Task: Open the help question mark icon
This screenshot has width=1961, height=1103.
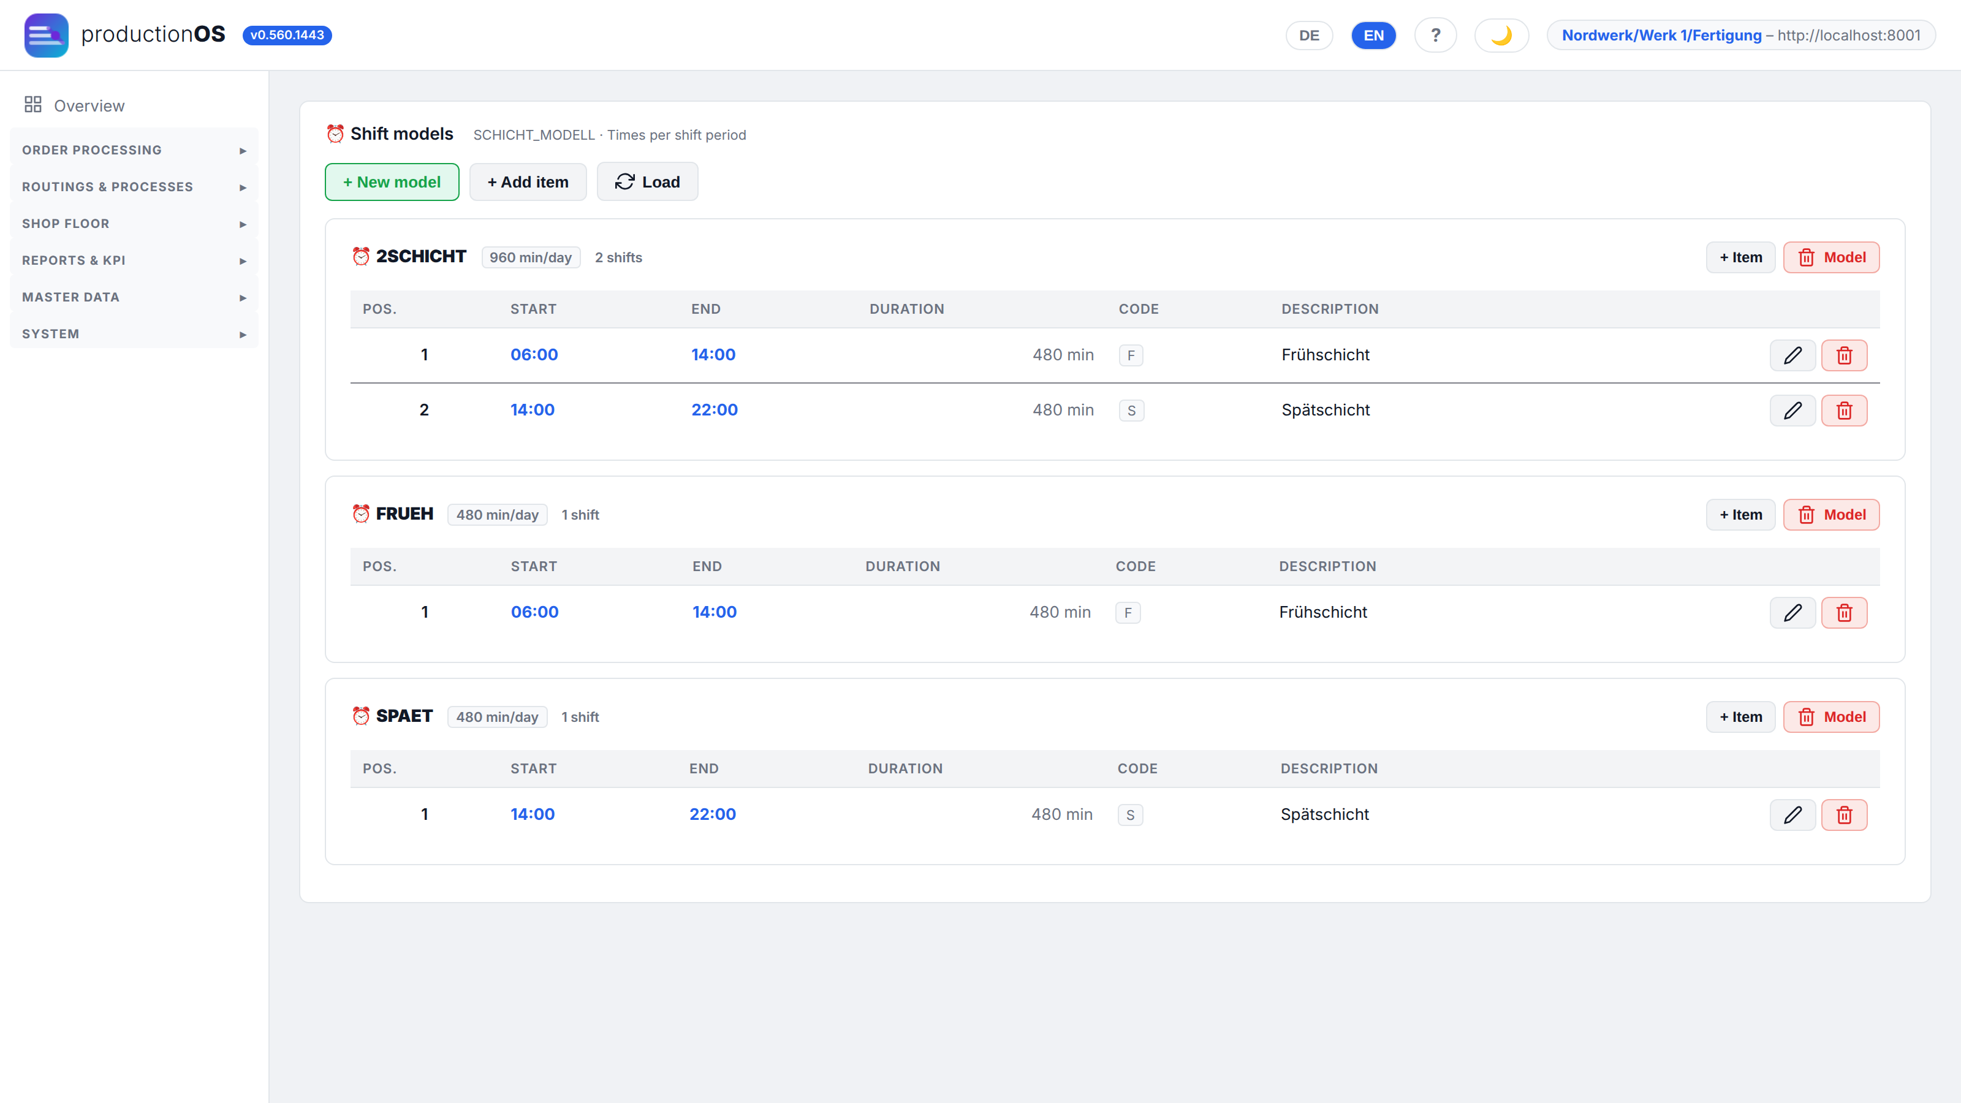Action: tap(1435, 35)
